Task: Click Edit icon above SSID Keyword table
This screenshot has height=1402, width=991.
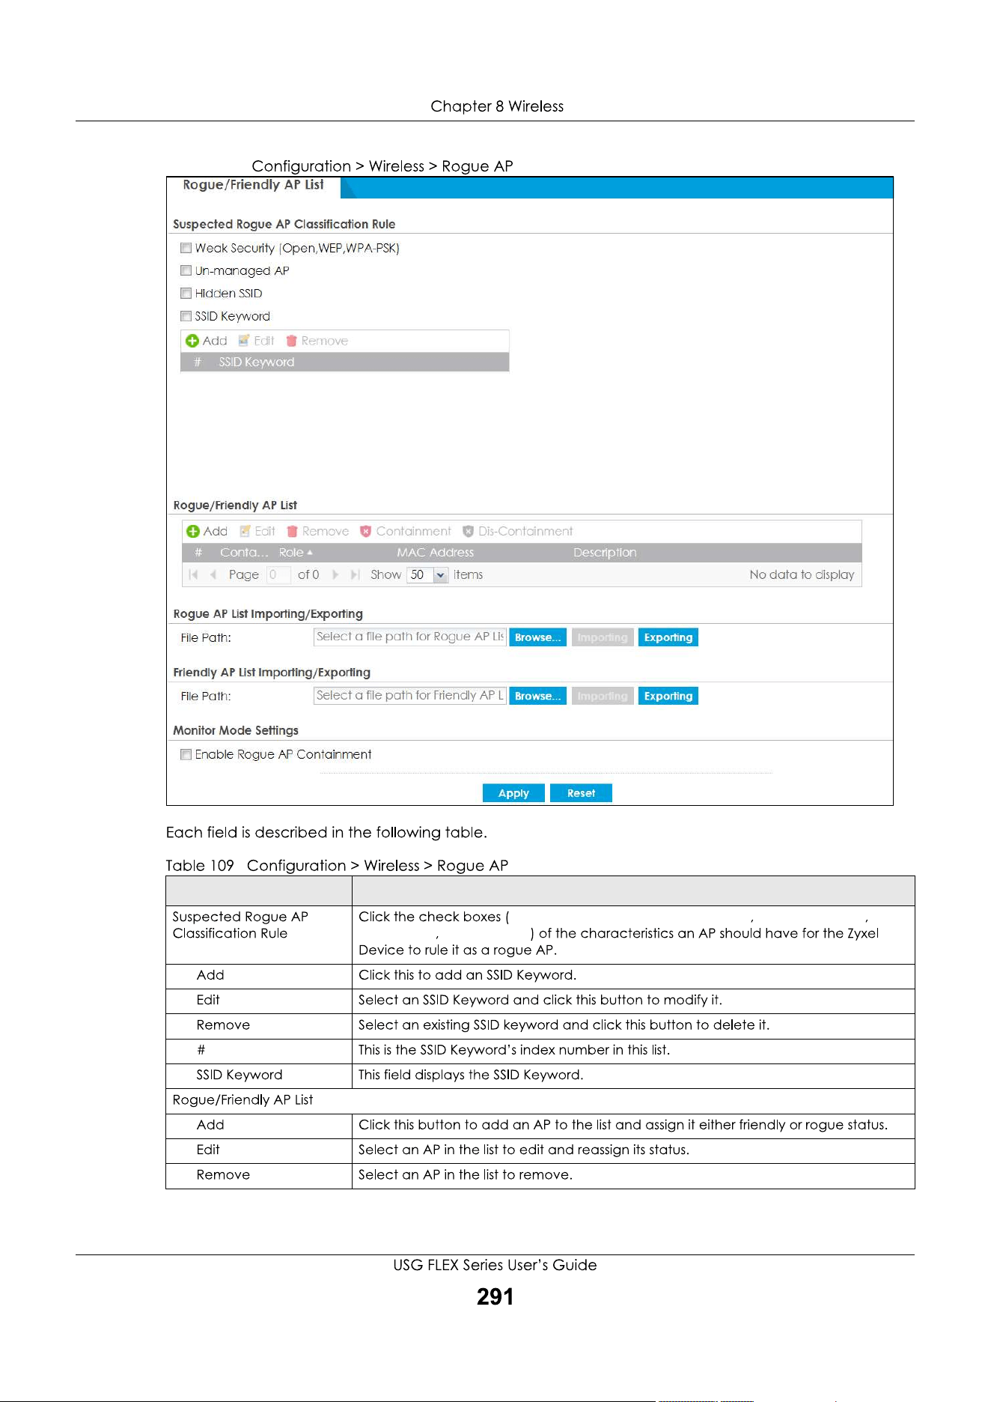Action: pyautogui.click(x=244, y=341)
